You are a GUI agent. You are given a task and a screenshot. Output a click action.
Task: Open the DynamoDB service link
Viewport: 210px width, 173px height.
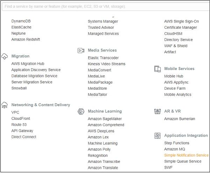coord(21,21)
